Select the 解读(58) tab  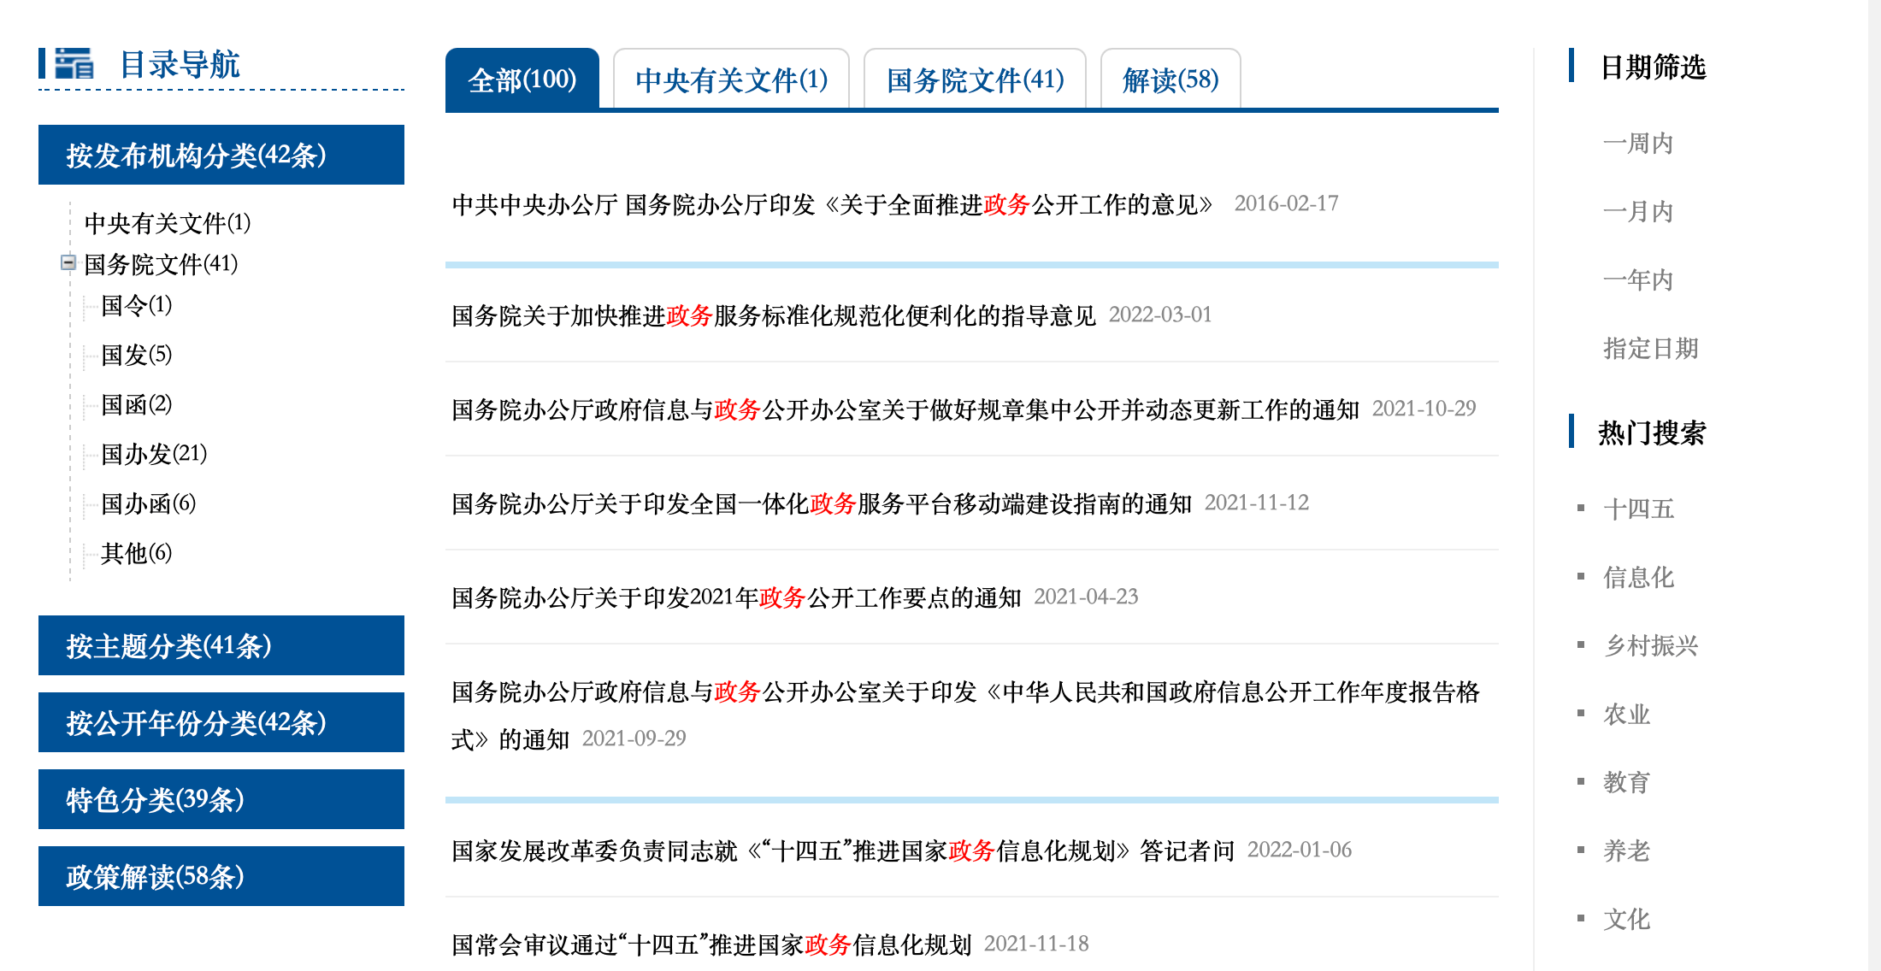[1170, 79]
